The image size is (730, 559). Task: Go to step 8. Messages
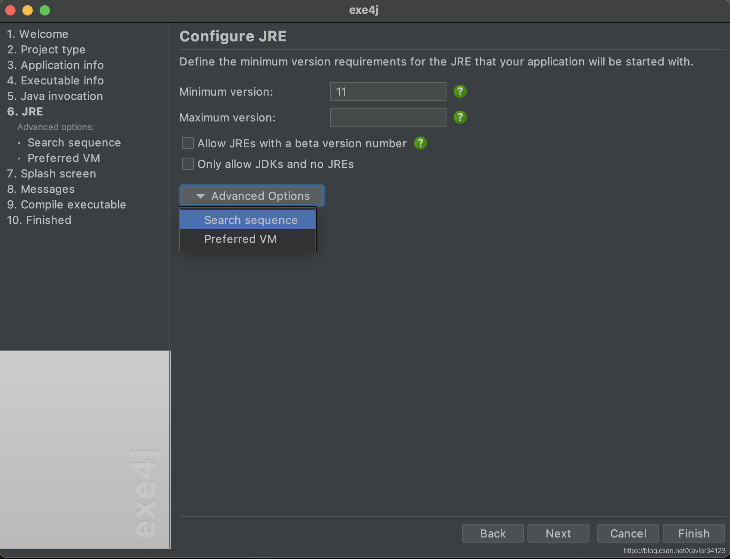[41, 189]
